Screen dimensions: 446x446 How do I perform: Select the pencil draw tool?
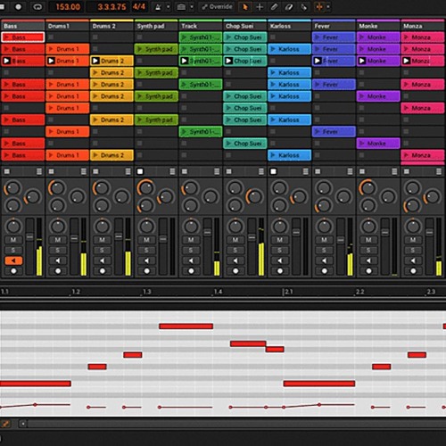(274, 6)
